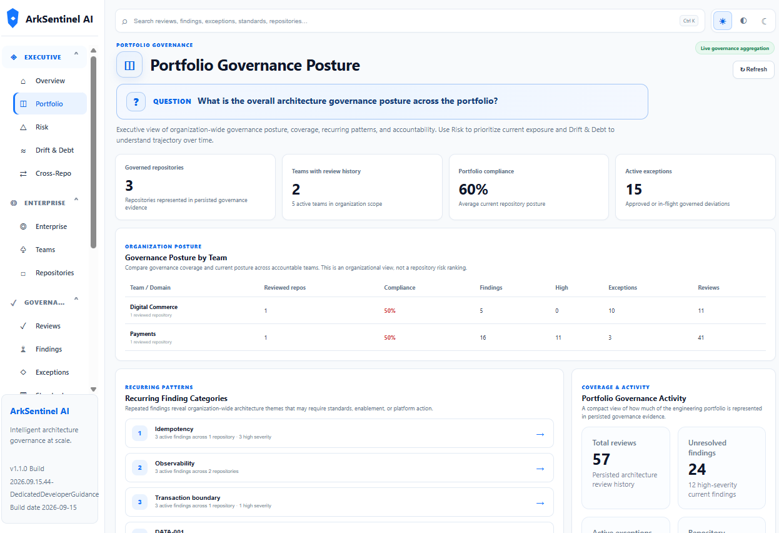The image size is (779, 533).
Task: Click the question mark icon in the banner
Action: pos(136,101)
